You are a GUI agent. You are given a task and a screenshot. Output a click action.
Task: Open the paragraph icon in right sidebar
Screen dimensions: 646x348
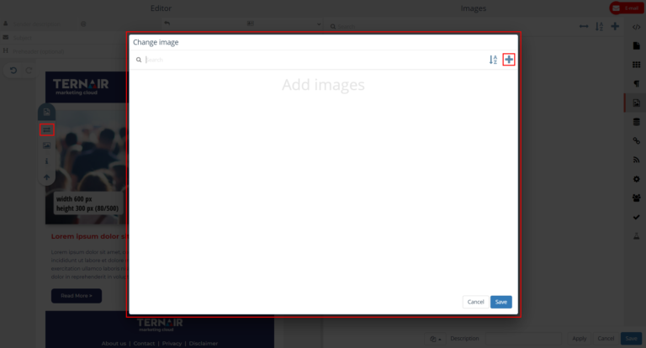tap(637, 83)
